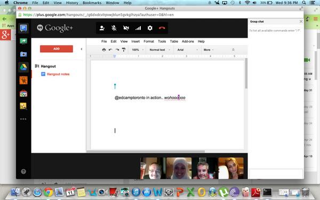
Task: Open the document Help menu
Action: (x=201, y=41)
